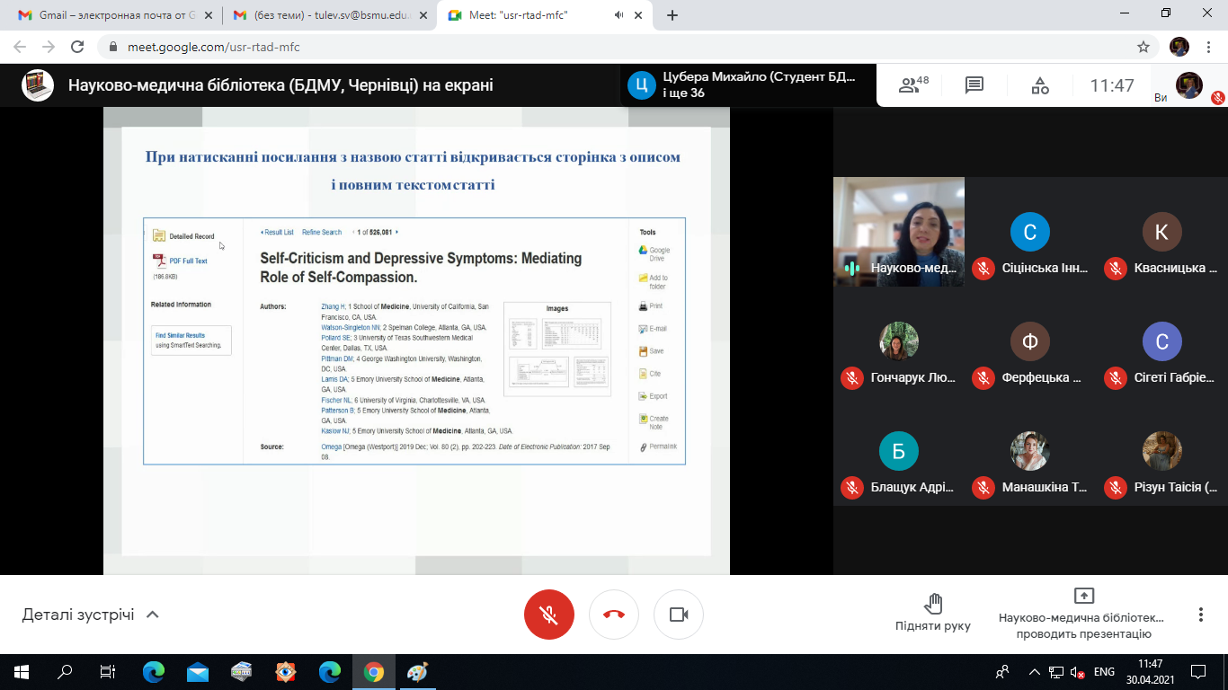
Task: Open the activities shapes icon
Action: pyautogui.click(x=1040, y=85)
